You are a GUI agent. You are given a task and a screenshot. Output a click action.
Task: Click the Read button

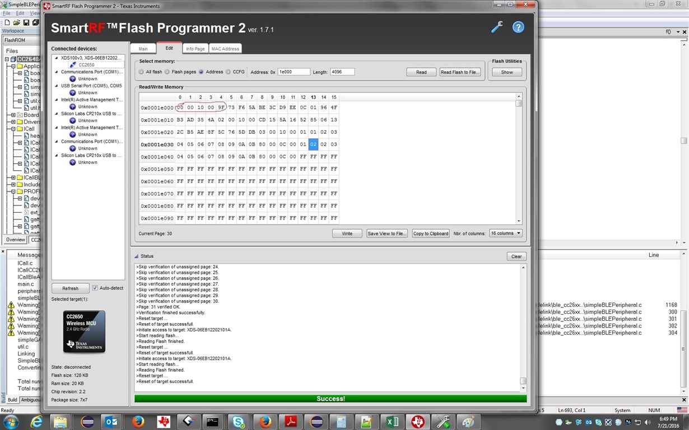pyautogui.click(x=421, y=72)
